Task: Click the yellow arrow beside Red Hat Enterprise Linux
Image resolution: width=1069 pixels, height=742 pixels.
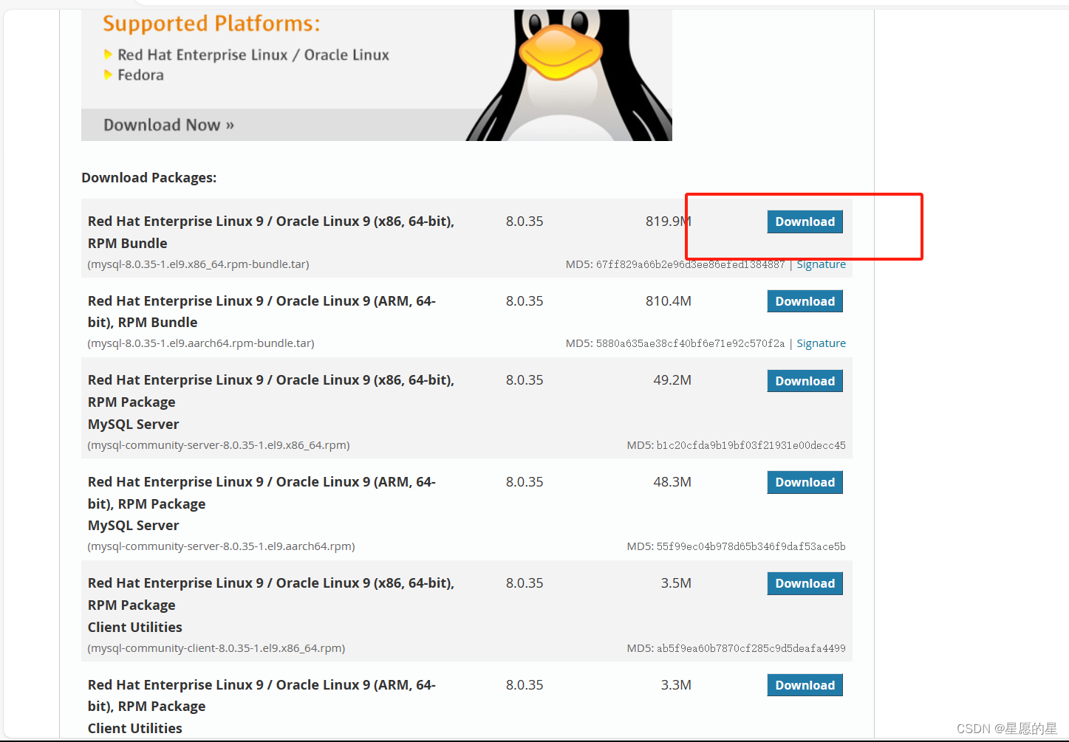Action: [109, 54]
